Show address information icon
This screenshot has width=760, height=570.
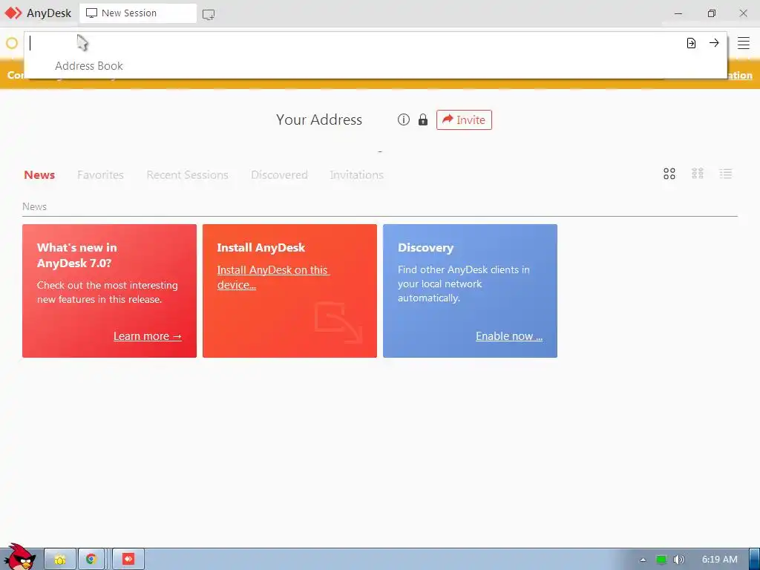(x=403, y=119)
